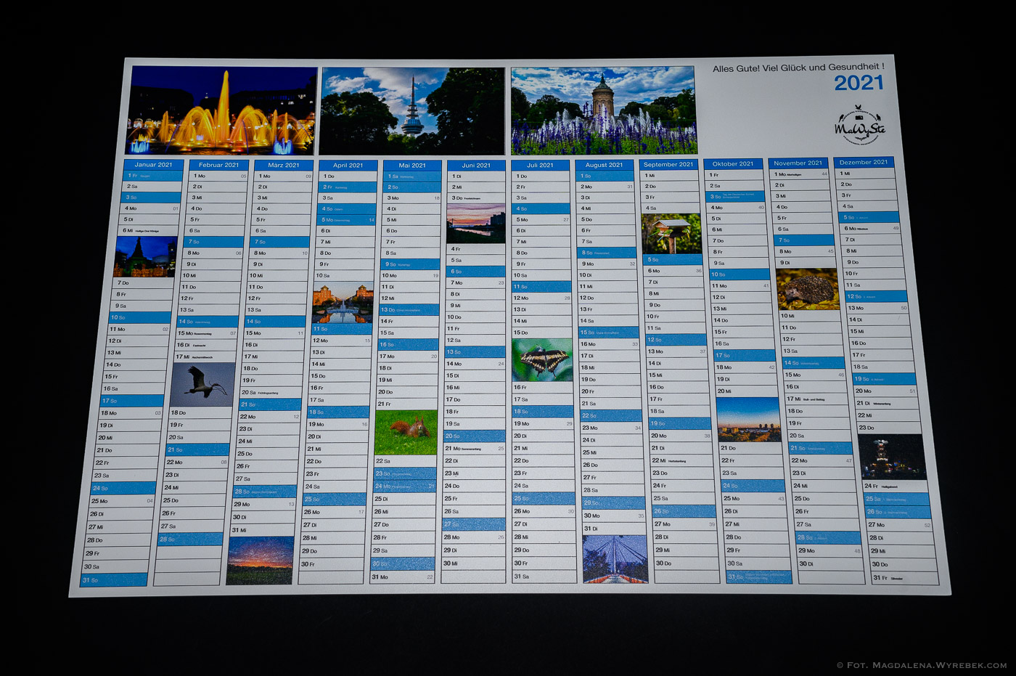Click the Alles Gute greeting text
This screenshot has height=676, width=1016.
(798, 68)
